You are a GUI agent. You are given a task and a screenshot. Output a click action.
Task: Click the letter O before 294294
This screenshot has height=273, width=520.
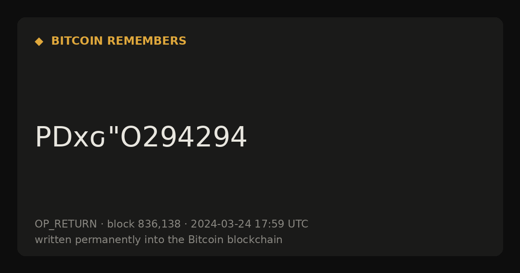(x=133, y=137)
